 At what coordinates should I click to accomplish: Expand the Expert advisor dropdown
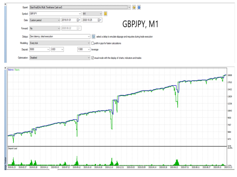tap(129, 7)
